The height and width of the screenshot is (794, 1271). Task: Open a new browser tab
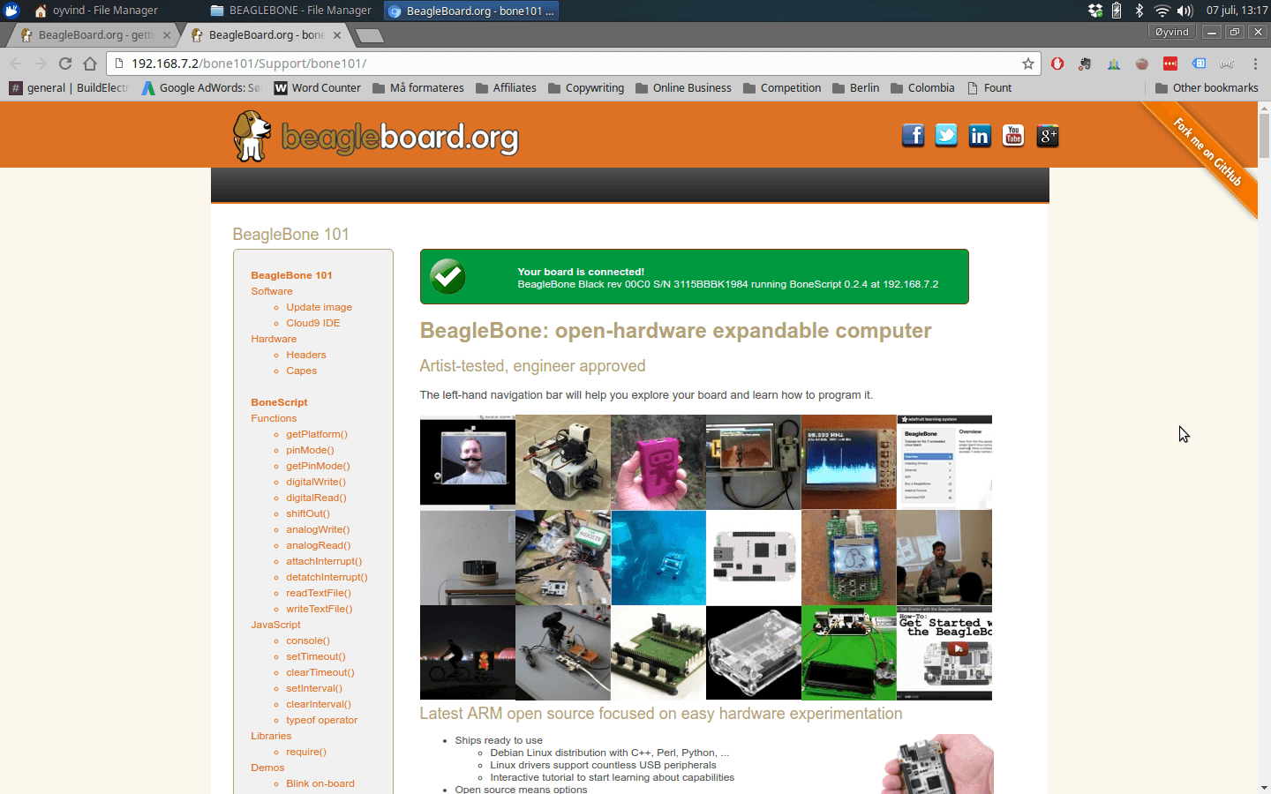pos(369,35)
